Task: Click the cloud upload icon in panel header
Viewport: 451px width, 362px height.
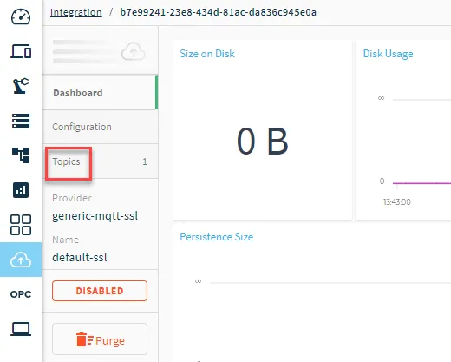Action: [134, 51]
